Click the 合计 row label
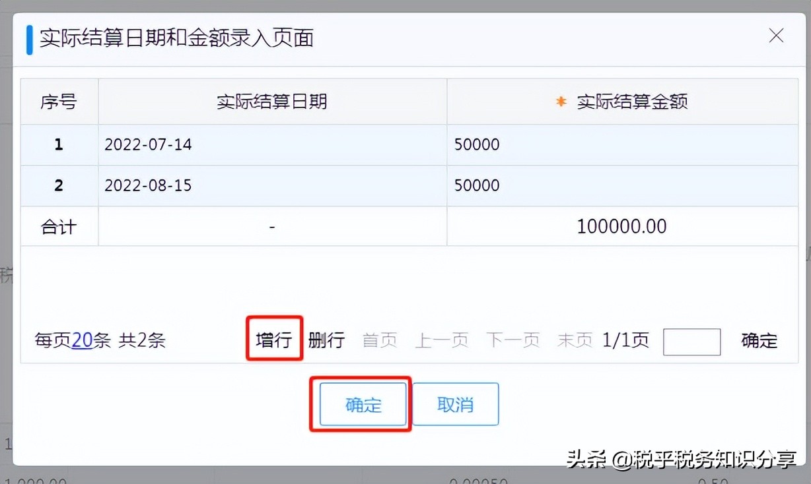The image size is (811, 484). (59, 226)
